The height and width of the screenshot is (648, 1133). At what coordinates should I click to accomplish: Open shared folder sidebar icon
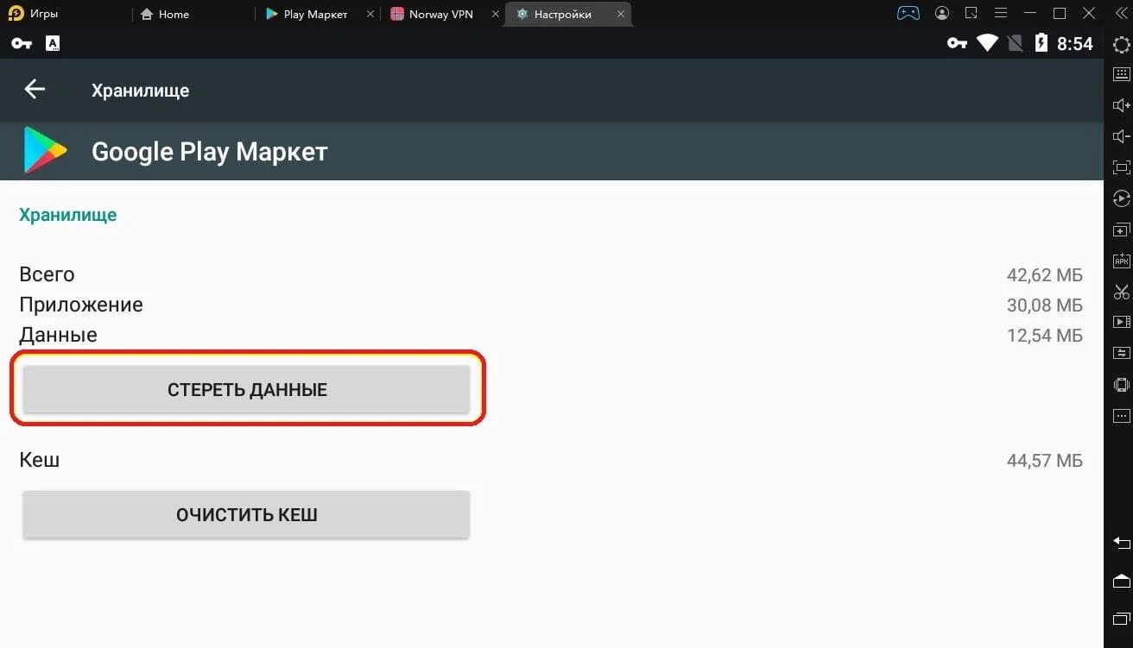[1121, 353]
